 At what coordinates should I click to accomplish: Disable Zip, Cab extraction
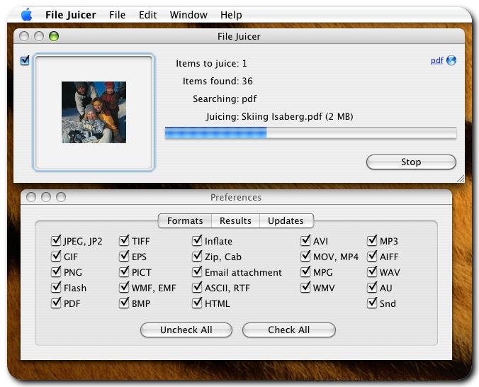click(197, 256)
